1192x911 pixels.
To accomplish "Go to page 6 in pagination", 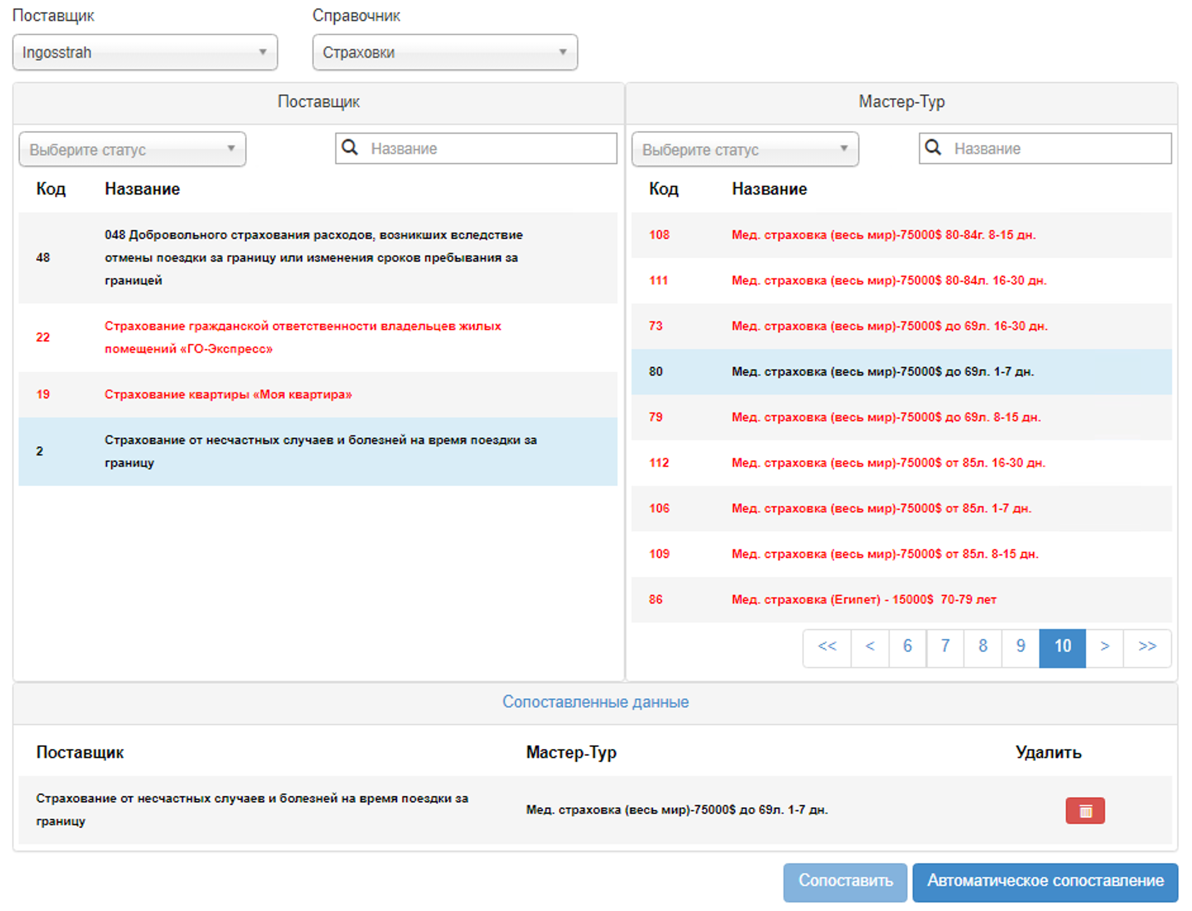I will (907, 647).
